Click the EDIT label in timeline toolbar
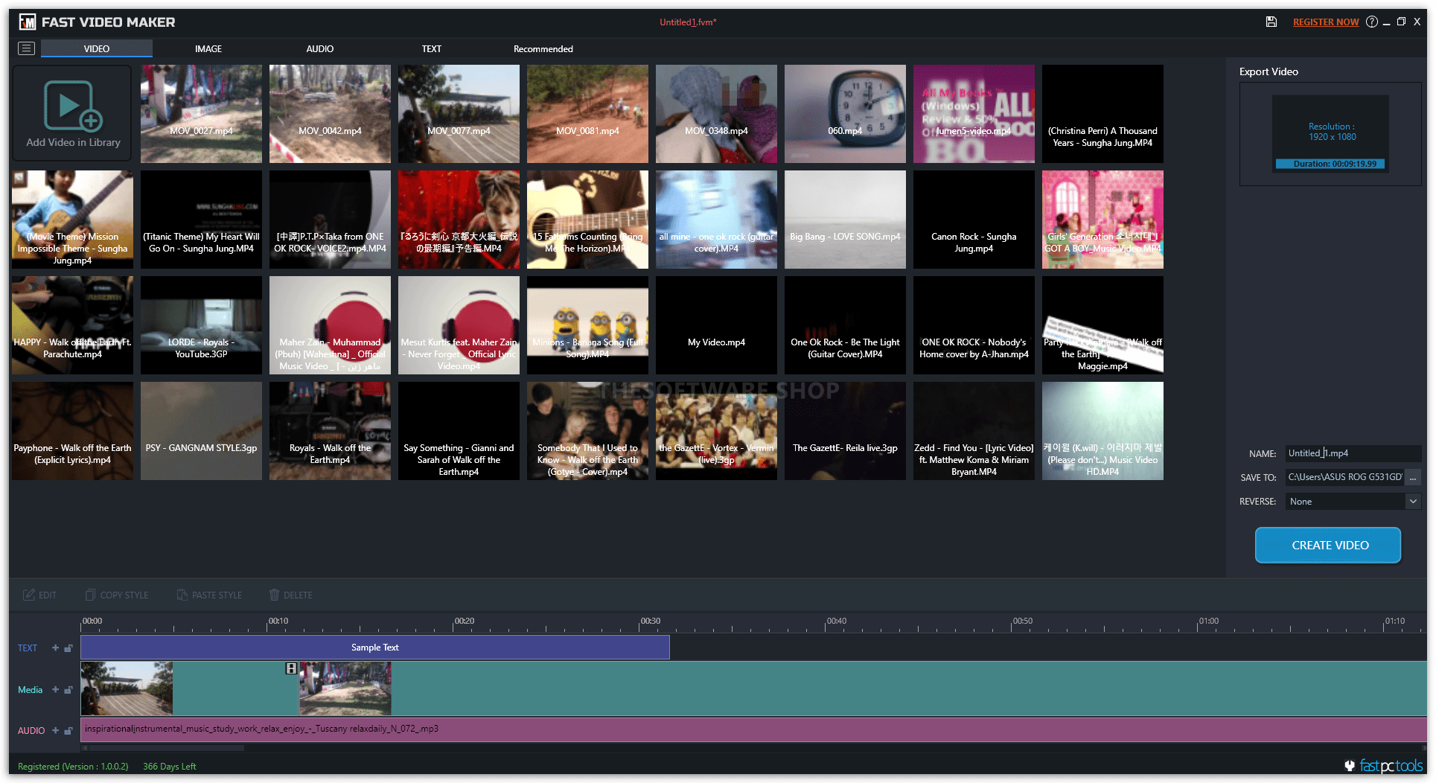Image resolution: width=1436 pixels, height=783 pixels. click(48, 595)
